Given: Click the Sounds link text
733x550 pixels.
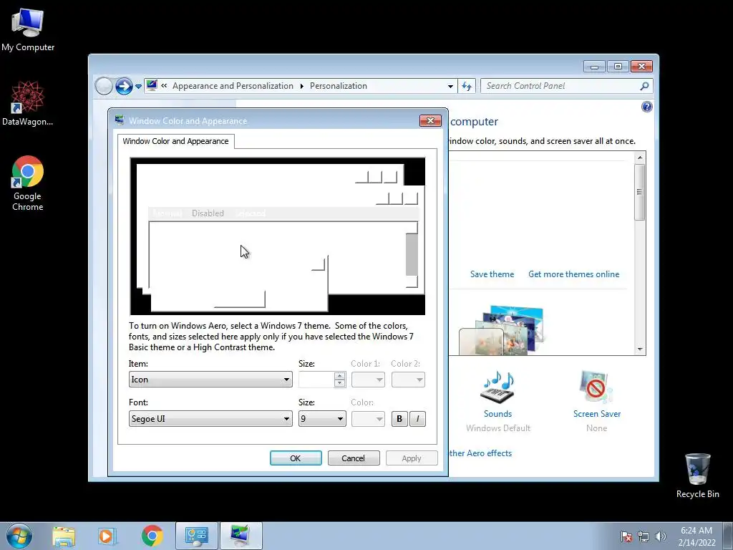Looking at the screenshot, I should coord(497,414).
